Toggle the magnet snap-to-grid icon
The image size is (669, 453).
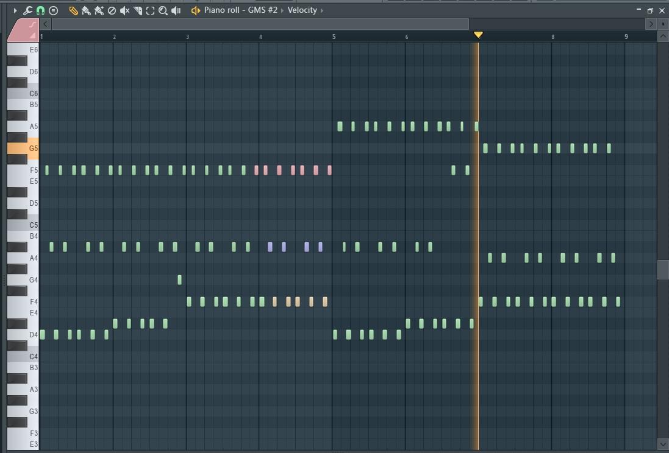click(x=40, y=10)
